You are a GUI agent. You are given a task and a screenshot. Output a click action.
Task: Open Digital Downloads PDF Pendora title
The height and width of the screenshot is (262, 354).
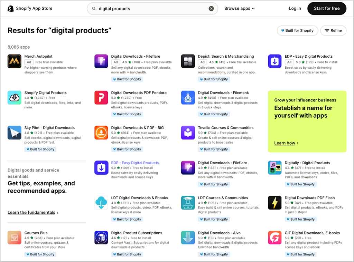(x=139, y=93)
